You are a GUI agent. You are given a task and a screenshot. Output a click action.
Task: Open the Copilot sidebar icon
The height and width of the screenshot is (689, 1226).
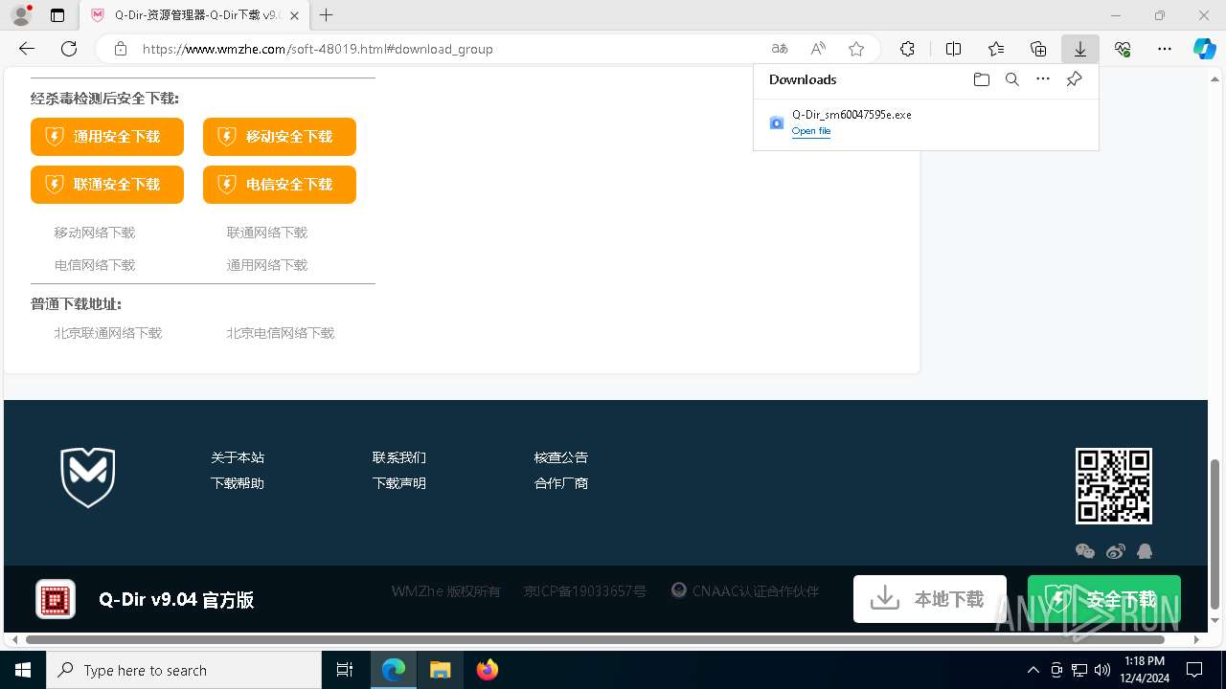pos(1205,49)
